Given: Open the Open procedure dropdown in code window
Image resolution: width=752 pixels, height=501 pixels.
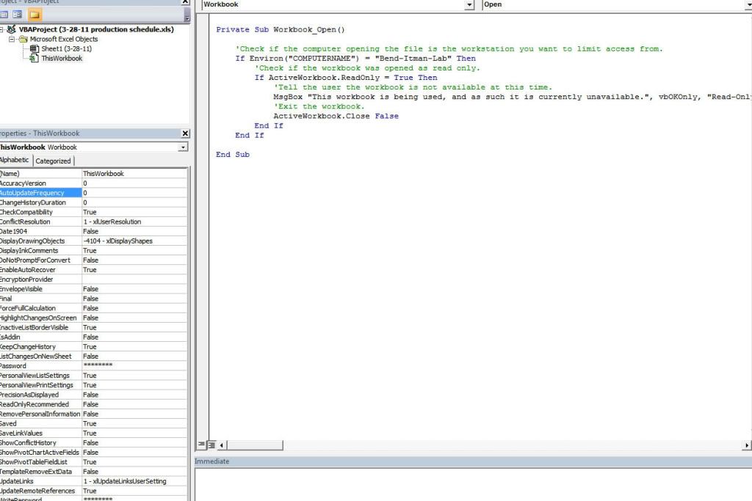Looking at the screenshot, I should (748, 4).
